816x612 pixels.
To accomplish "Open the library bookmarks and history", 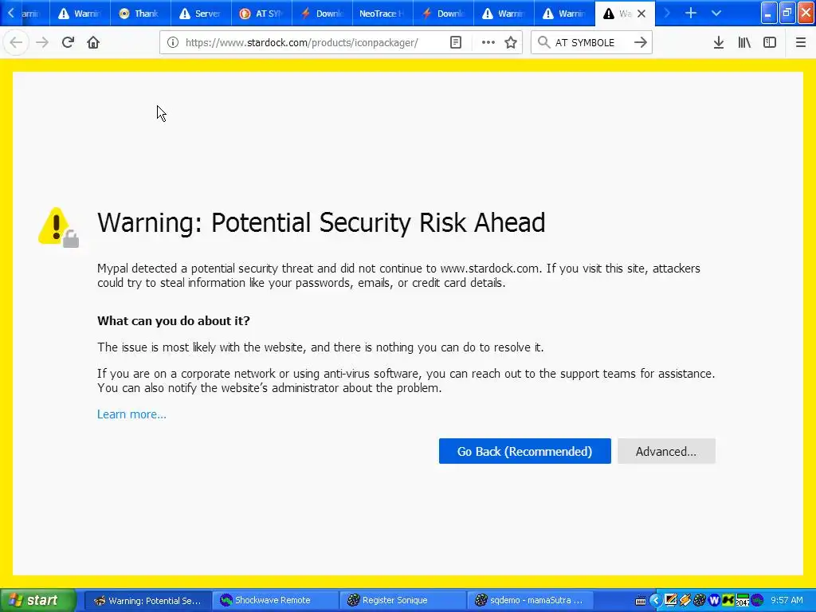I will [744, 43].
